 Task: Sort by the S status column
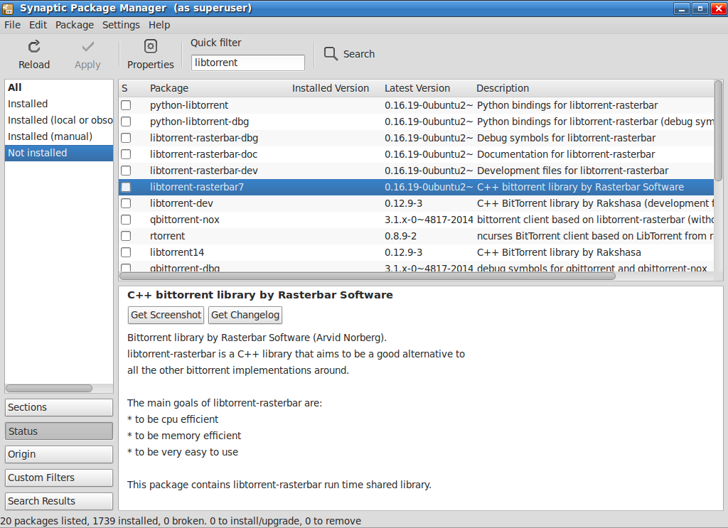click(125, 88)
